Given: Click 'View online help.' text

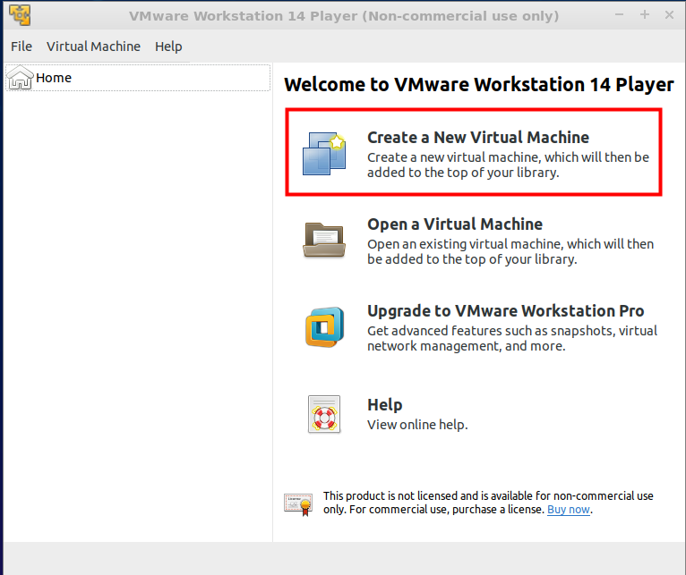Looking at the screenshot, I should (x=417, y=425).
